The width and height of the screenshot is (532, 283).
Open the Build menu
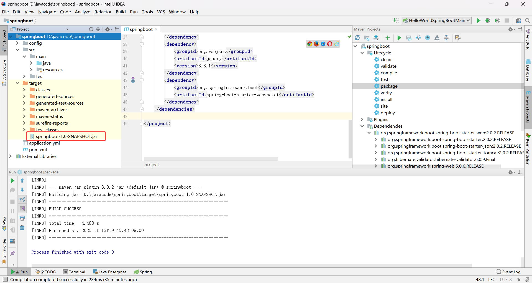coord(121,12)
